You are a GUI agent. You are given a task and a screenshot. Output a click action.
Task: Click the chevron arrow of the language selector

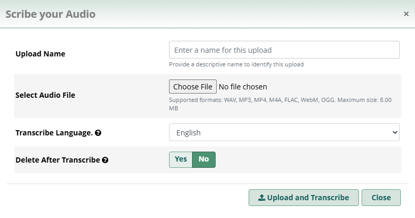click(395, 133)
